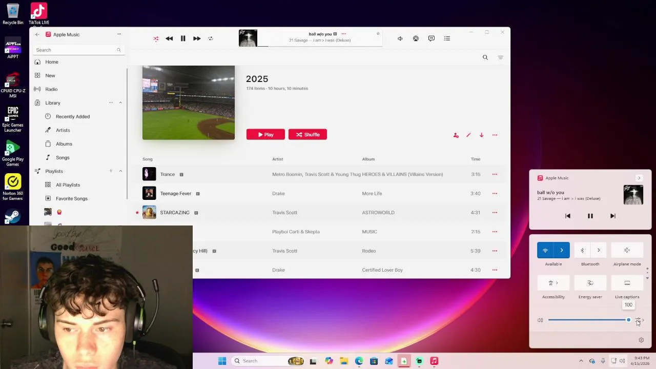Screen dimensions: 656x369
Task: Select the song Teenage Fever
Action: click(175, 194)
